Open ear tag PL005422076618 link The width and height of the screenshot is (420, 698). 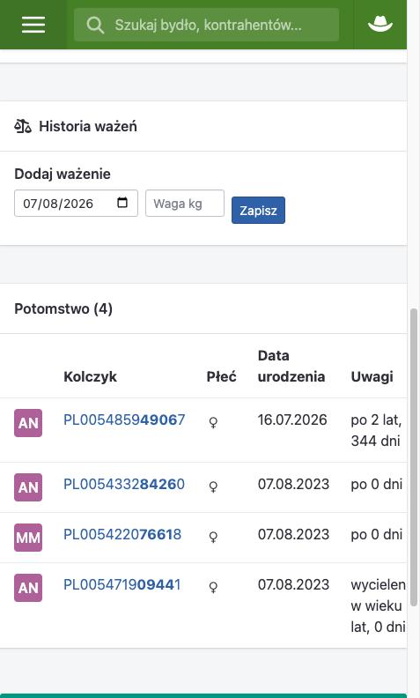pyautogui.click(x=122, y=534)
